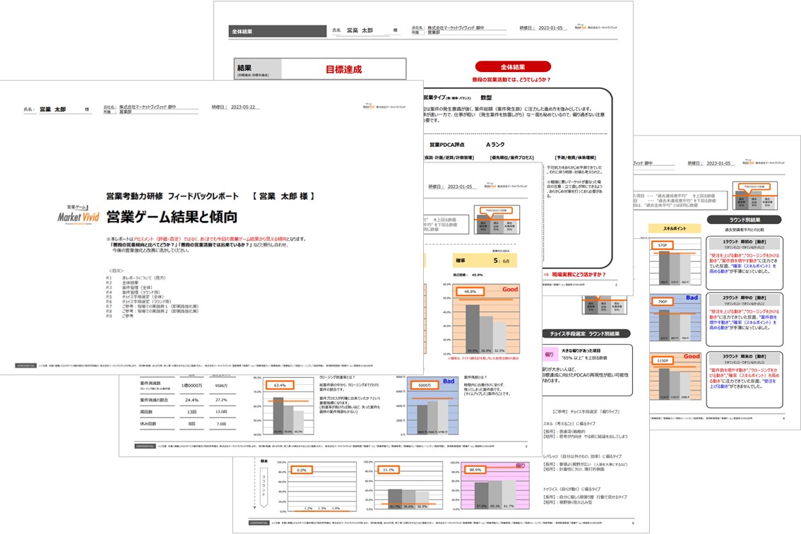The image size is (801, 534).
Task: Click the 0.0% value box
Action: [302, 470]
